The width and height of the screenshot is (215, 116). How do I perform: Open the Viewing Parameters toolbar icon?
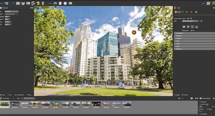(23, 3)
